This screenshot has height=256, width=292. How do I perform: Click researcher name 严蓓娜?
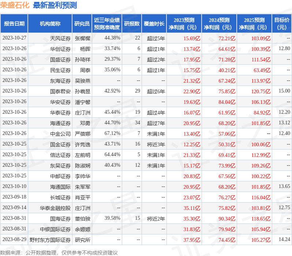[82, 134]
